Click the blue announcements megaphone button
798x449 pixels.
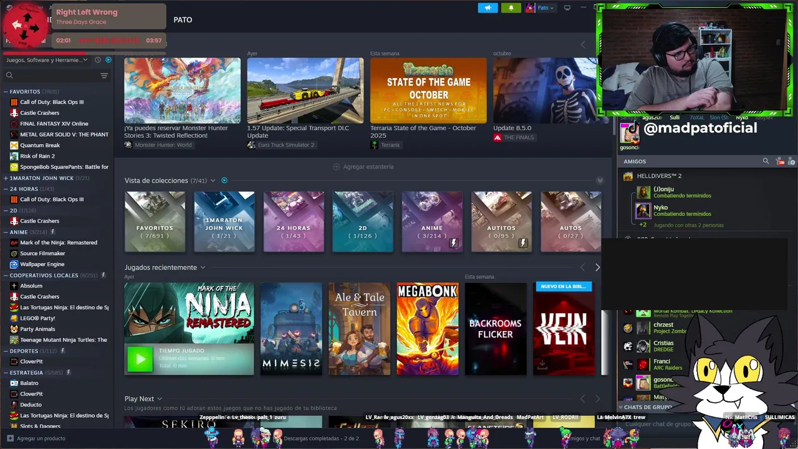tap(488, 8)
